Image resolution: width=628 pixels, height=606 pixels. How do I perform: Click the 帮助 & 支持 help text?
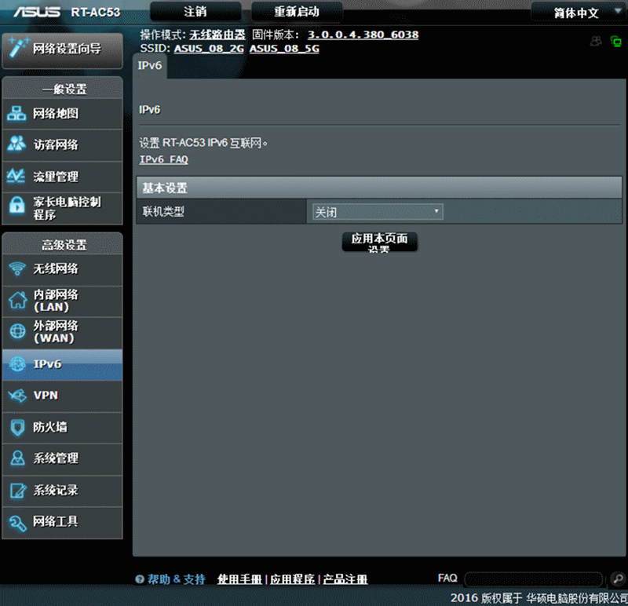(x=176, y=579)
